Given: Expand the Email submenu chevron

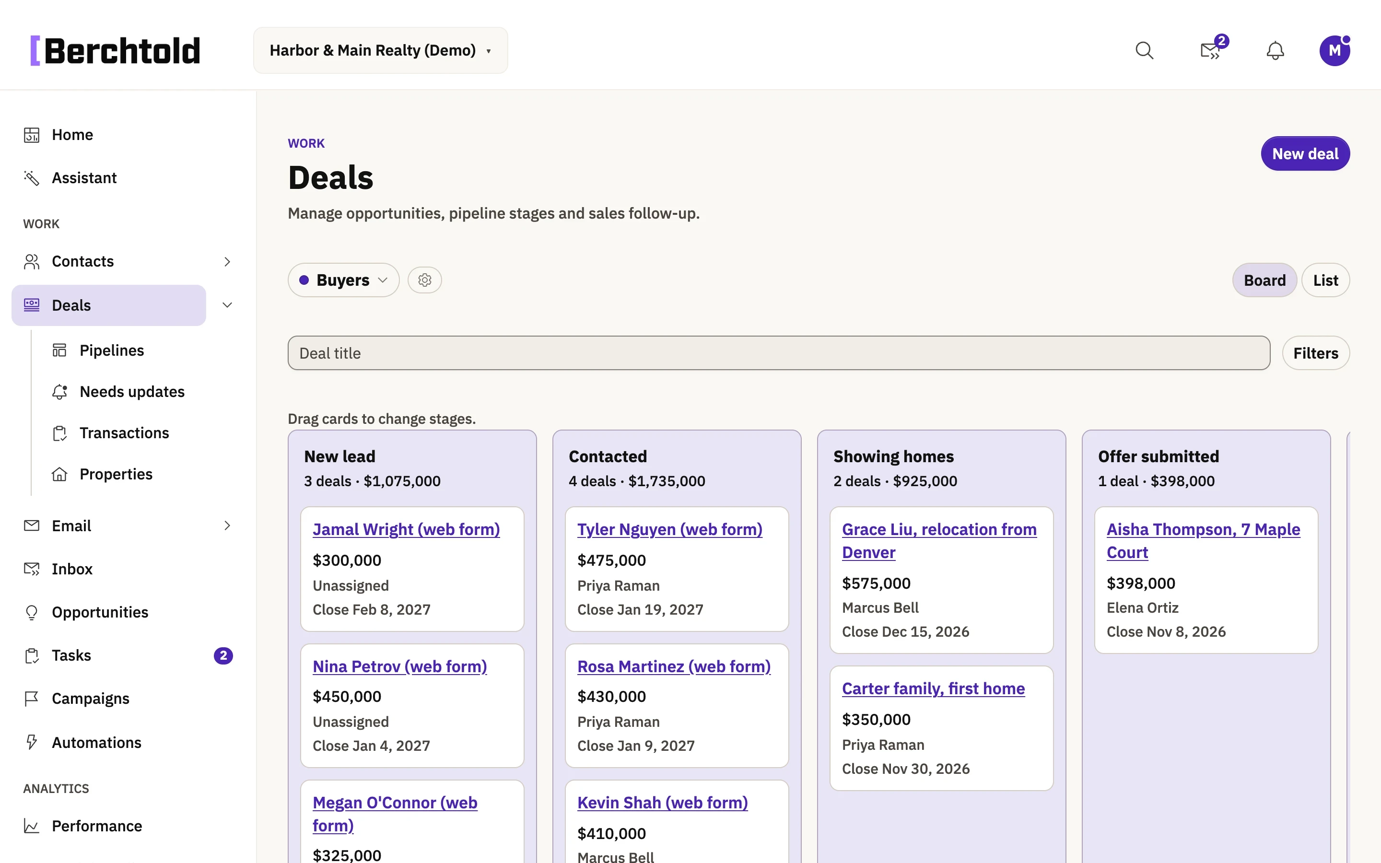Looking at the screenshot, I should [x=227, y=525].
